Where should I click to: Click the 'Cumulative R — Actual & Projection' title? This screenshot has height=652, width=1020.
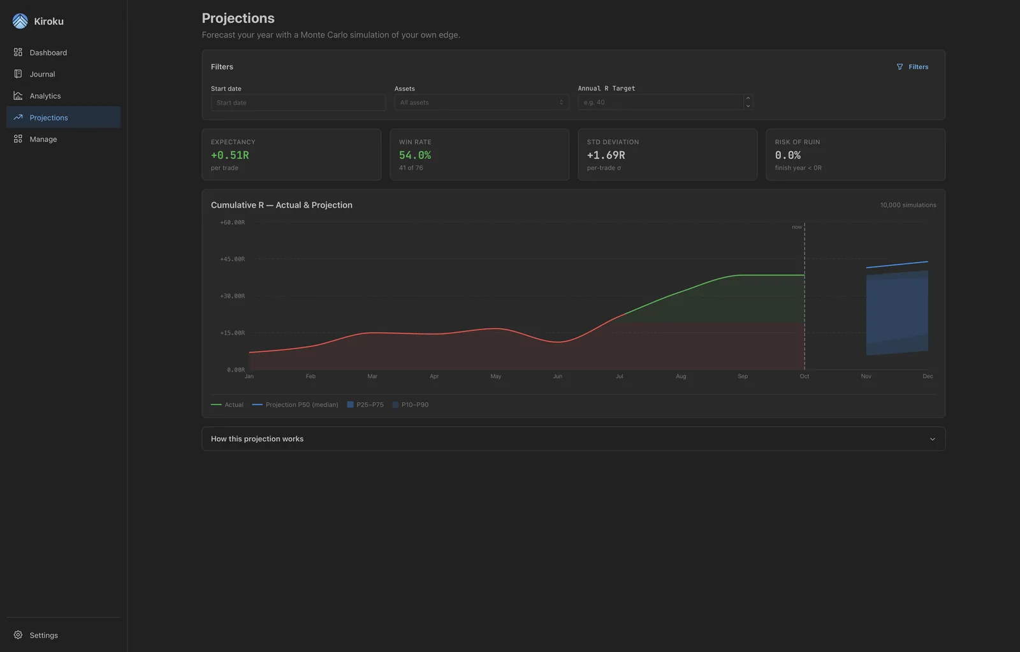[282, 205]
